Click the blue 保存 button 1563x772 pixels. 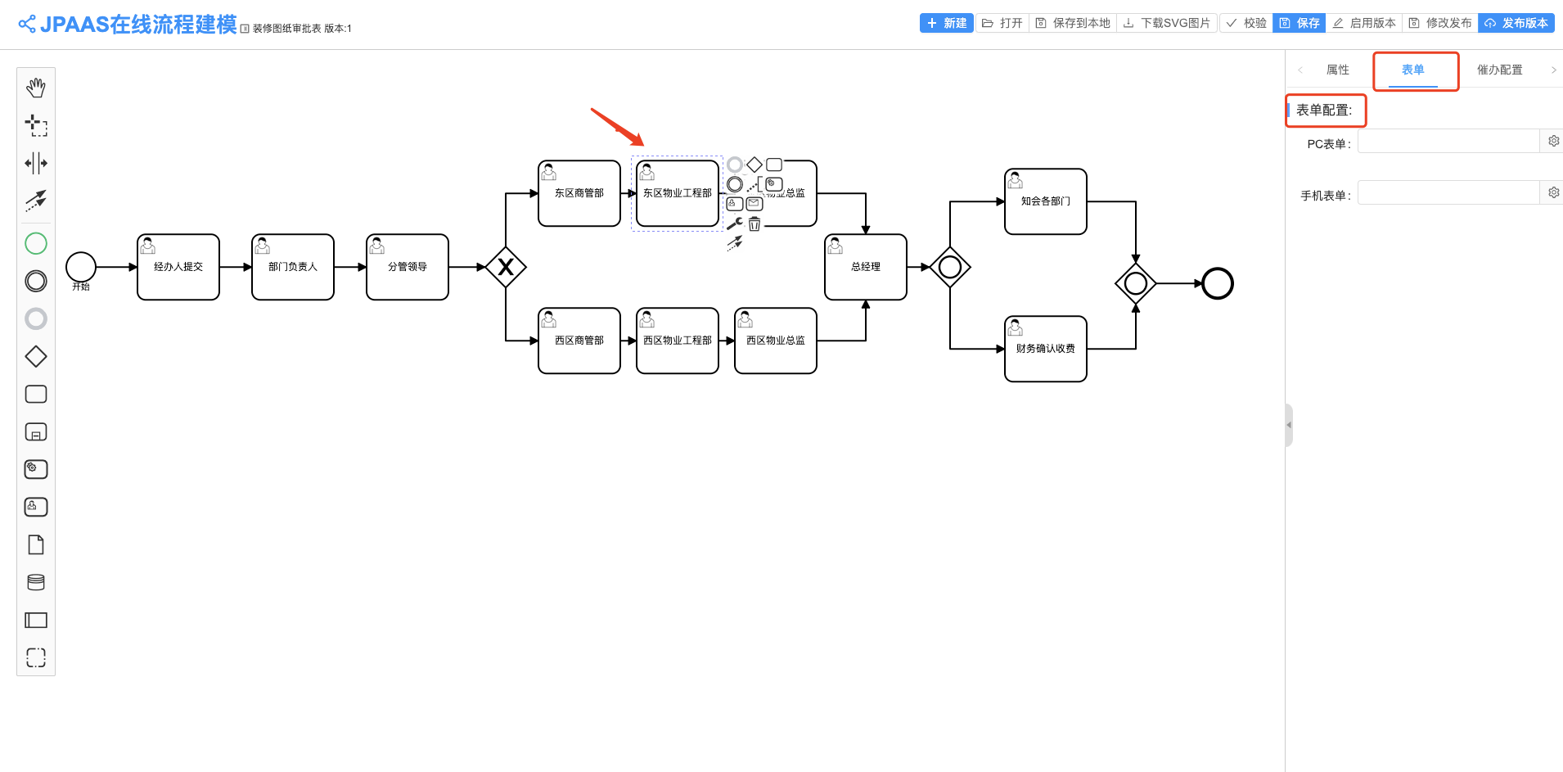1299,23
